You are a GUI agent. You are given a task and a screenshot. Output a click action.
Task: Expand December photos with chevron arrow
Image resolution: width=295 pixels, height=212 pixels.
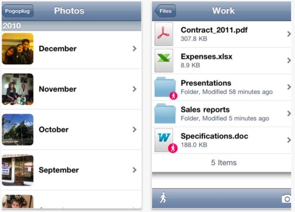pyautogui.click(x=134, y=49)
